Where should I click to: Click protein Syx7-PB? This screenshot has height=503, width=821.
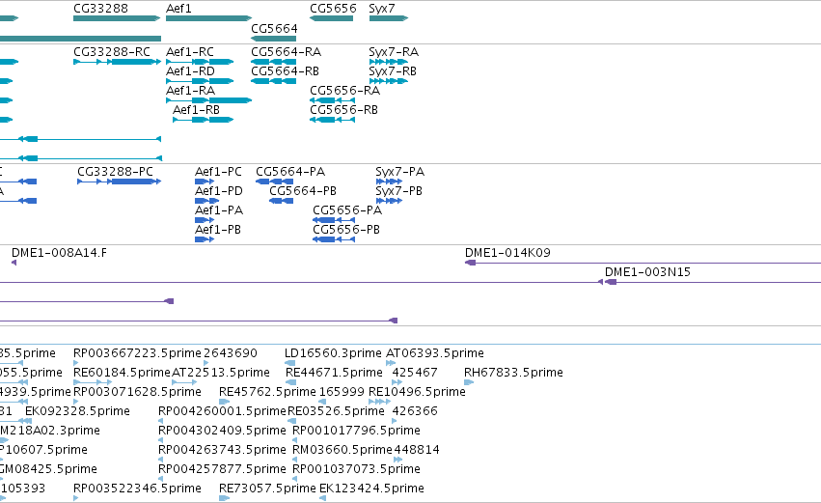click(x=389, y=201)
